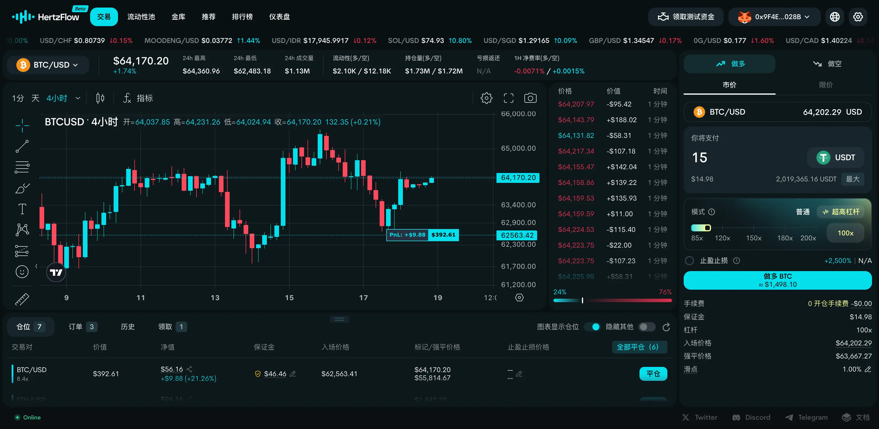Image resolution: width=879 pixels, height=429 pixels.
Task: Share the BTC/USD position net value
Action: (x=190, y=369)
